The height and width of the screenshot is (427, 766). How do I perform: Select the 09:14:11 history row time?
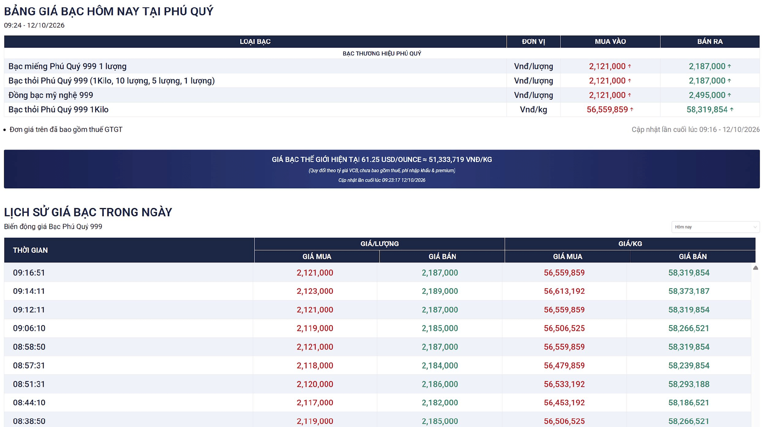(29, 291)
